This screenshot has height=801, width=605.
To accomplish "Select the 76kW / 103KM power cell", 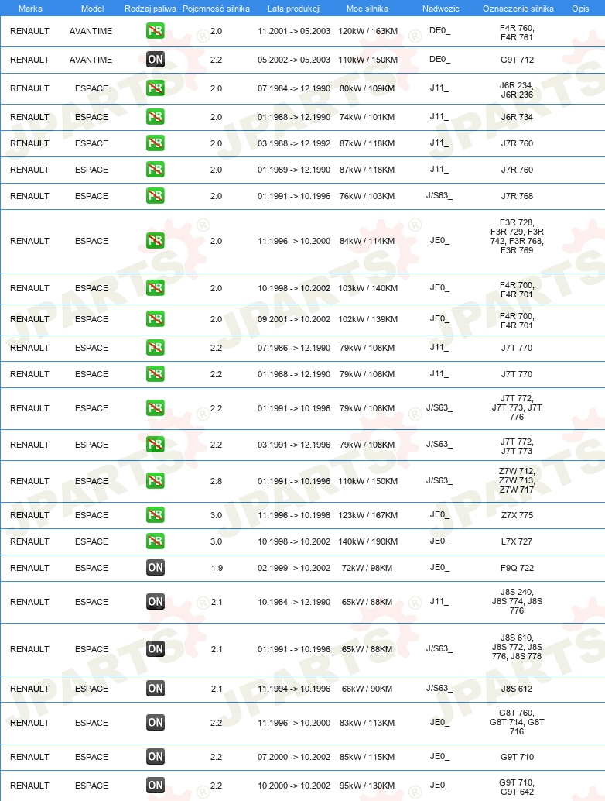I will 367,196.
